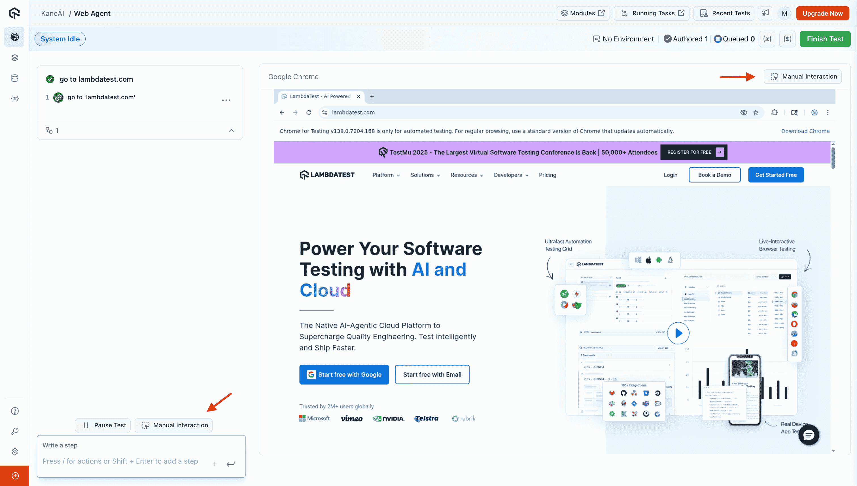Open the help question mark icon
857x486 pixels.
(15, 411)
